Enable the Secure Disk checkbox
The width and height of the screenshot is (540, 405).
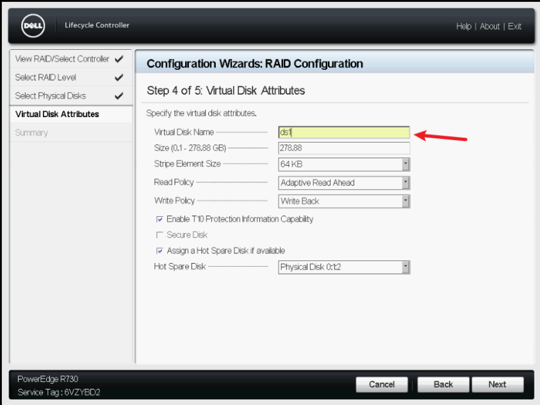[160, 235]
